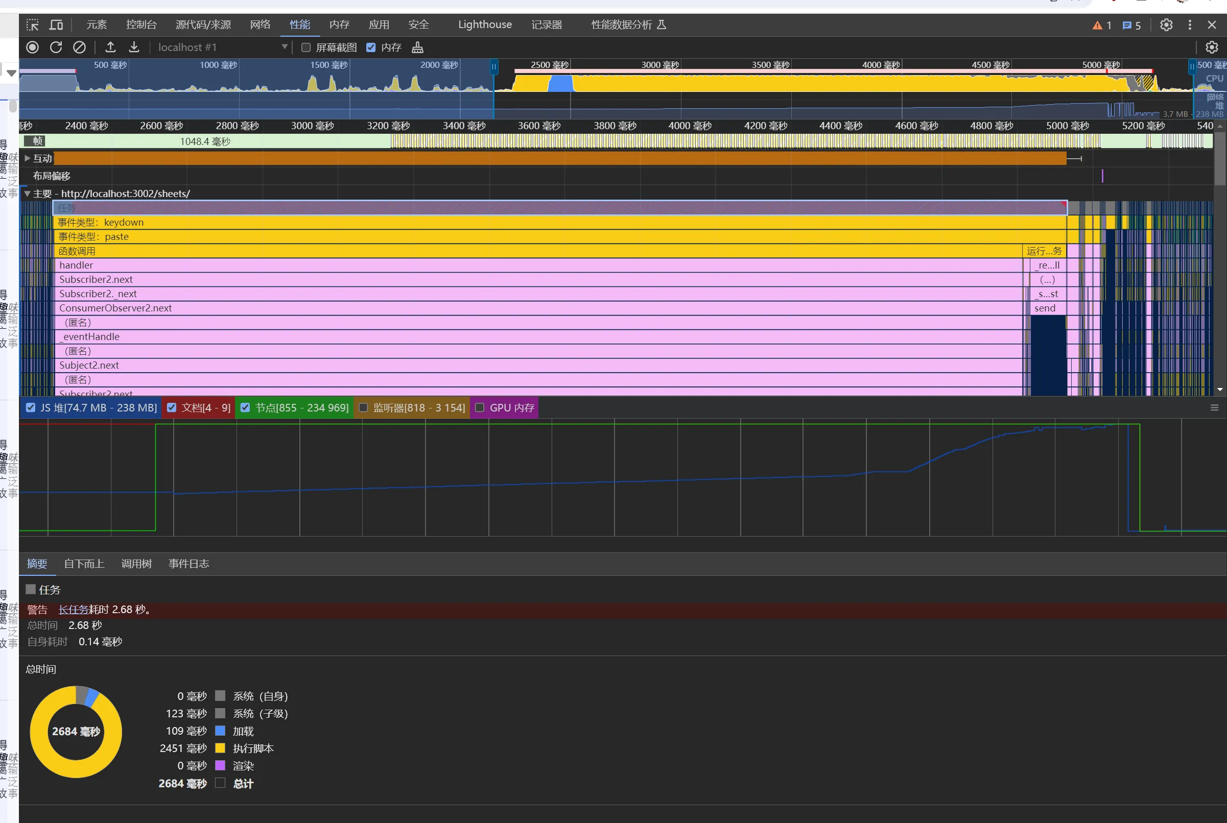Collapse the 主要 localhost thread track
This screenshot has width=1227, height=823.
pyautogui.click(x=27, y=193)
